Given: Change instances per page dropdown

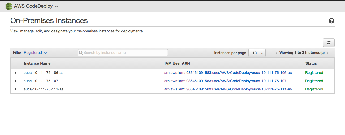Looking at the screenshot, I should point(257,53).
